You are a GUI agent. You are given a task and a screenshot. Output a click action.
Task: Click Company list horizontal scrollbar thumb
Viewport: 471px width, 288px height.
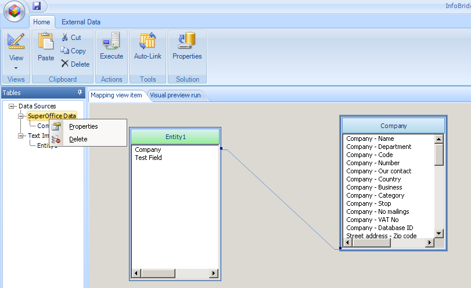371,243
